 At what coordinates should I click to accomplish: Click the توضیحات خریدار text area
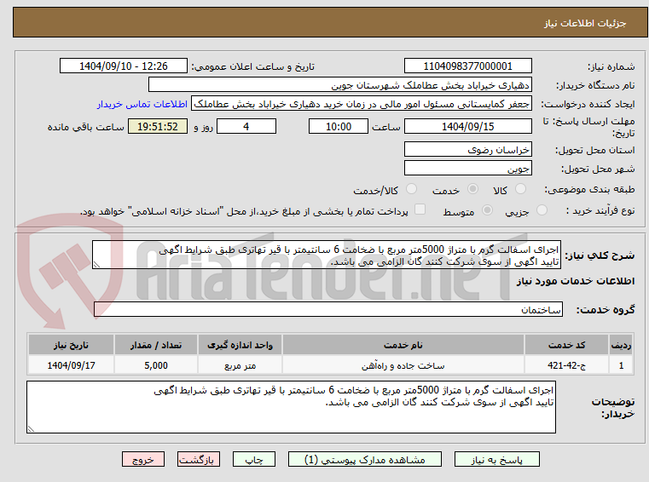(x=291, y=407)
